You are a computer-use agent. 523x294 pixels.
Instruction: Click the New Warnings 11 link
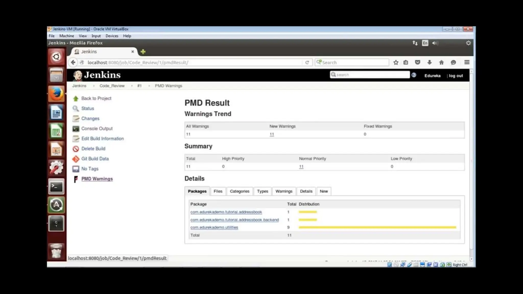272,134
